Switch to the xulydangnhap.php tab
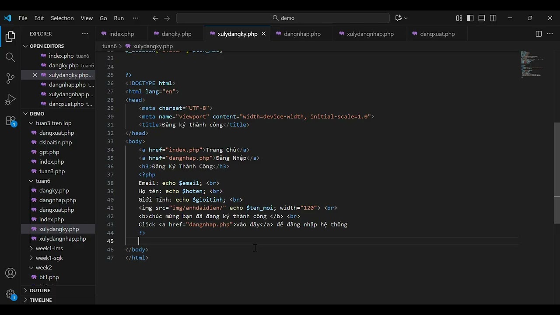This screenshot has height=315, width=560. pyautogui.click(x=370, y=34)
